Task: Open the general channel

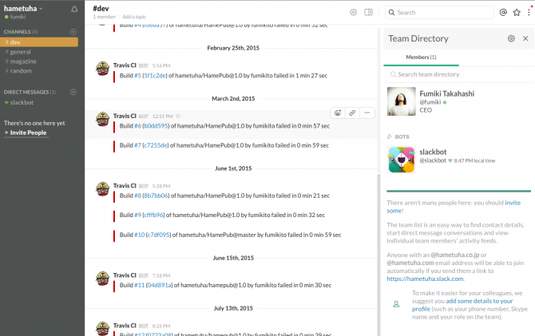Action: point(20,52)
